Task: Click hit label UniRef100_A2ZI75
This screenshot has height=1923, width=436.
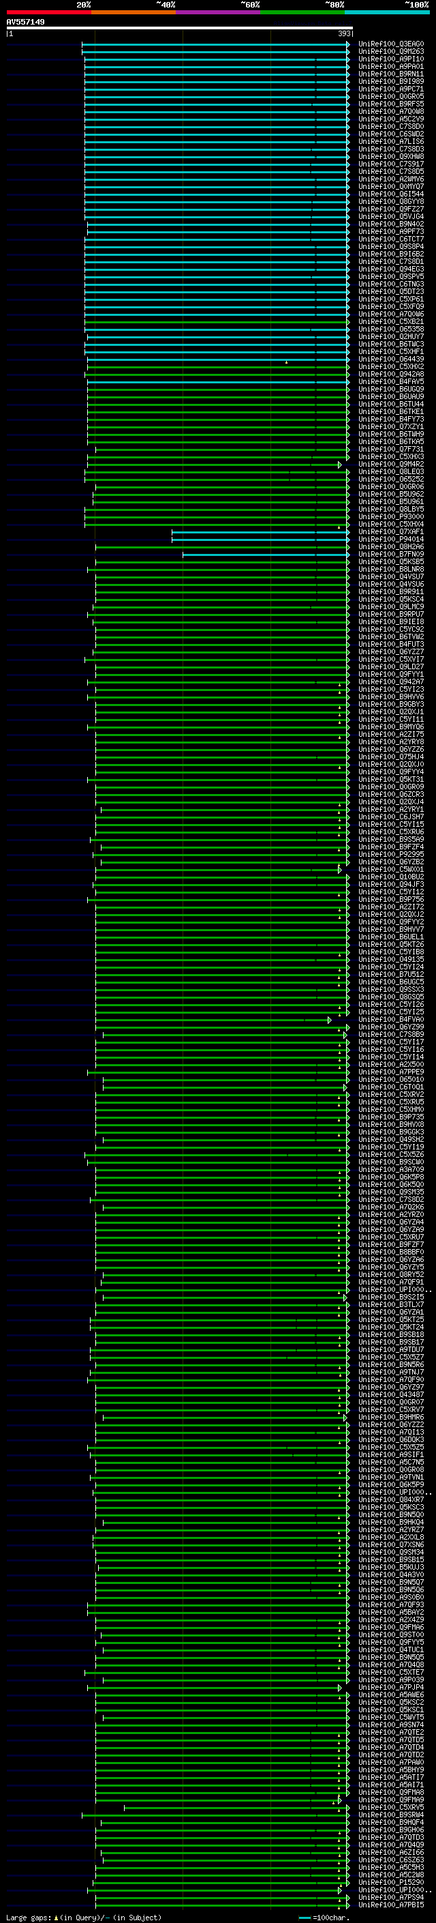Action: point(391,735)
